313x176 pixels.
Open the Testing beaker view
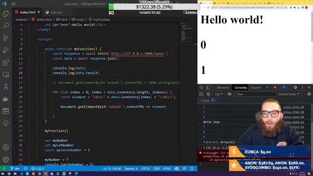point(6,87)
